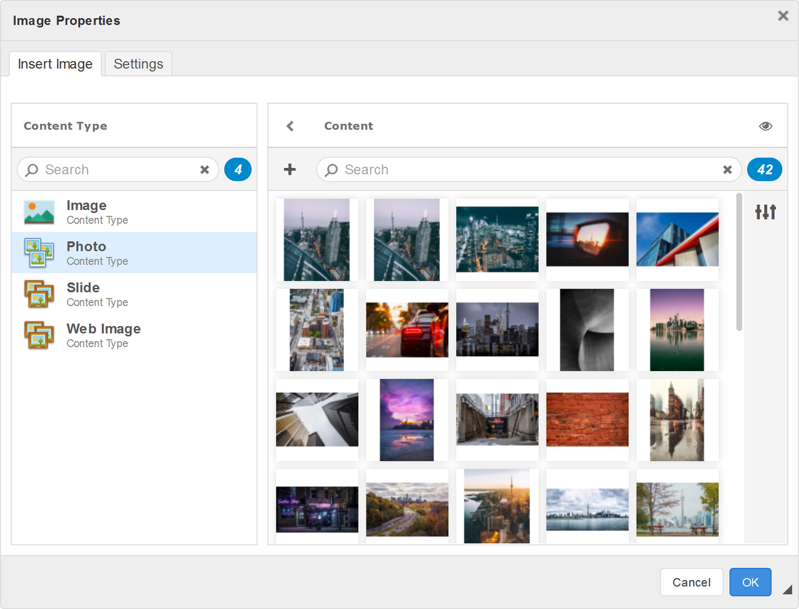The height and width of the screenshot is (609, 799).
Task: Click the 42 results count badge
Action: 765,169
